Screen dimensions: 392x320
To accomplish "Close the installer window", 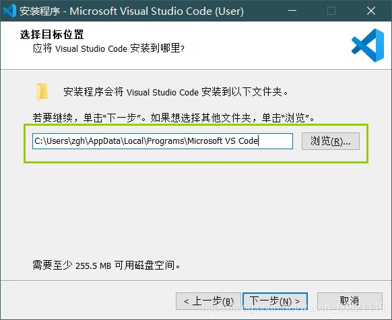I will (x=371, y=11).
